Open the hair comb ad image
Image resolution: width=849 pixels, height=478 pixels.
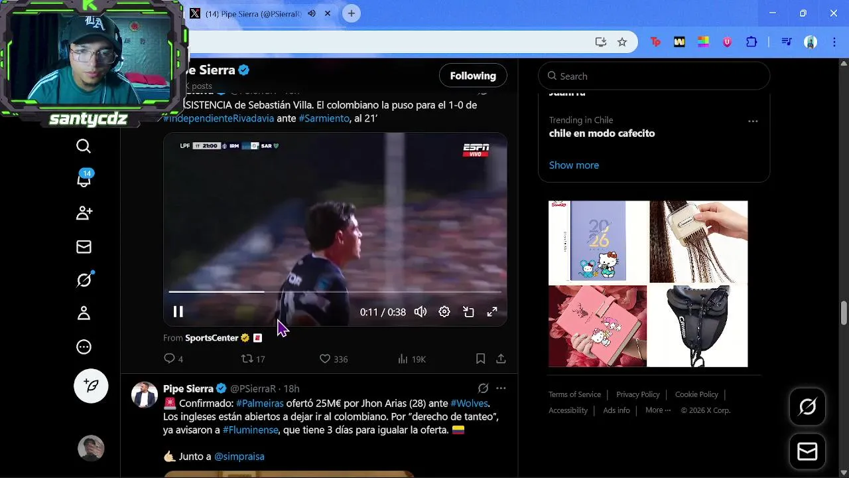tap(698, 242)
